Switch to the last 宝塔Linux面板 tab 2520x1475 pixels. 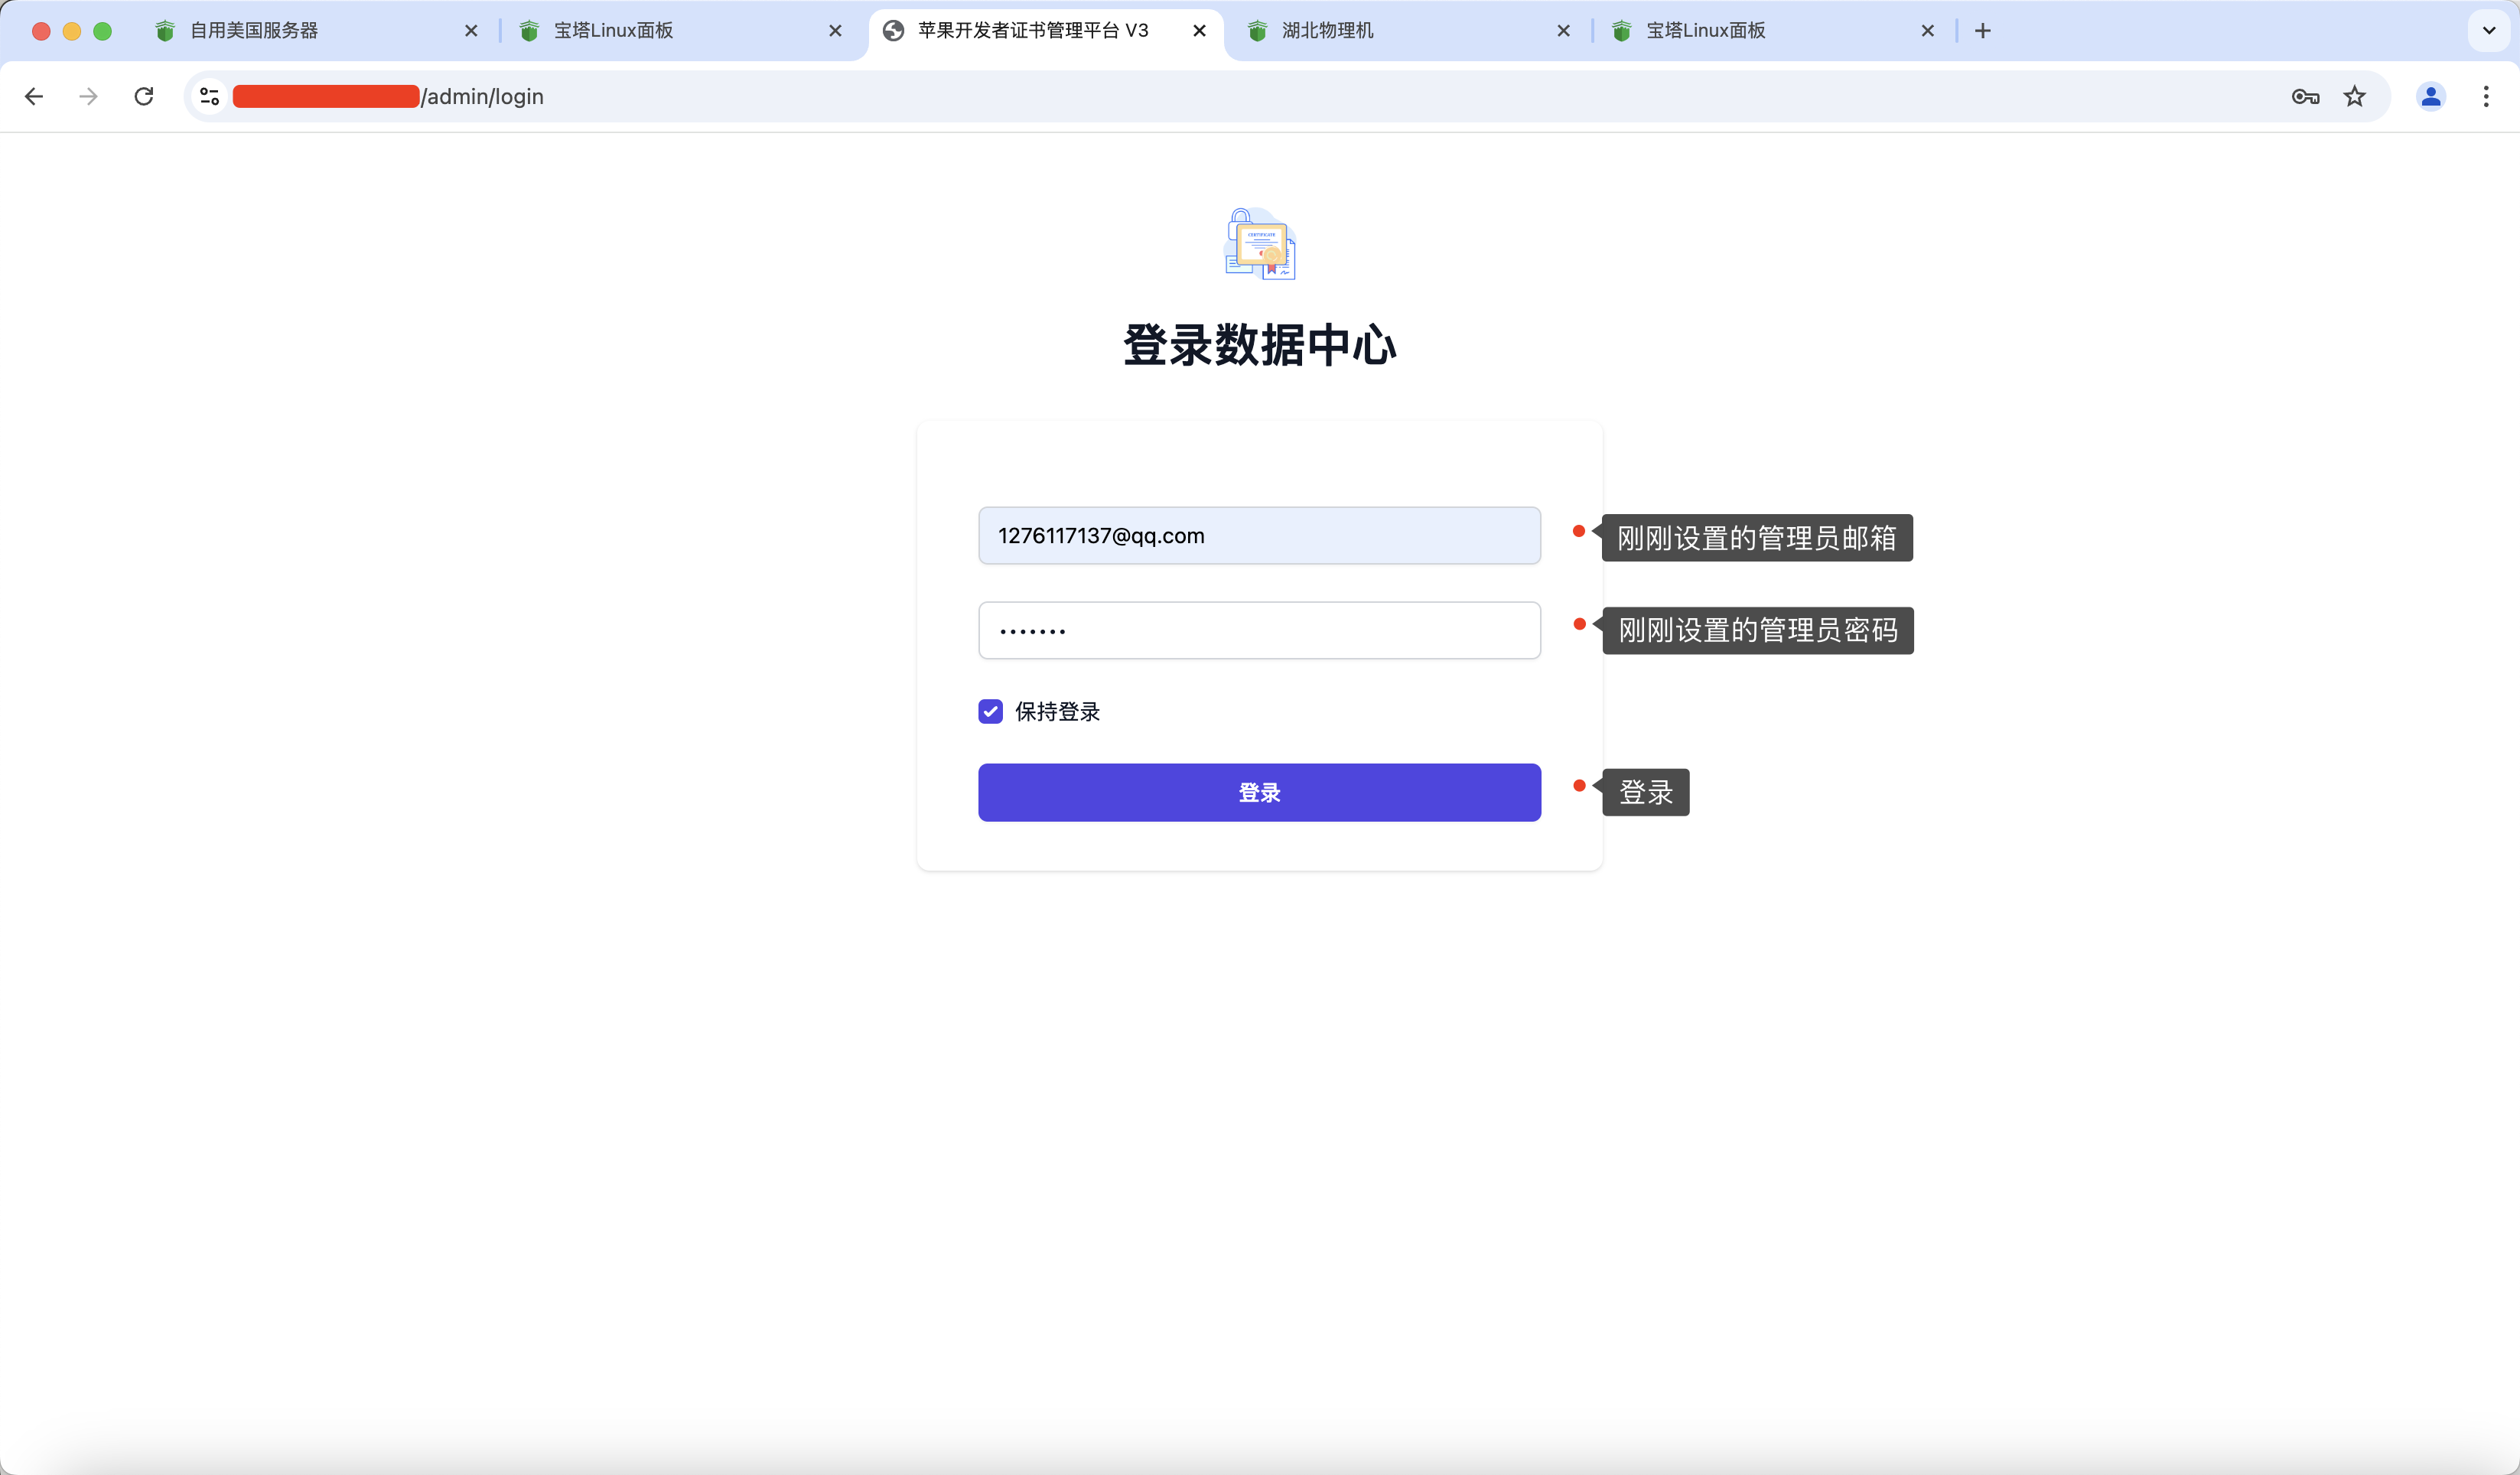click(x=1773, y=31)
